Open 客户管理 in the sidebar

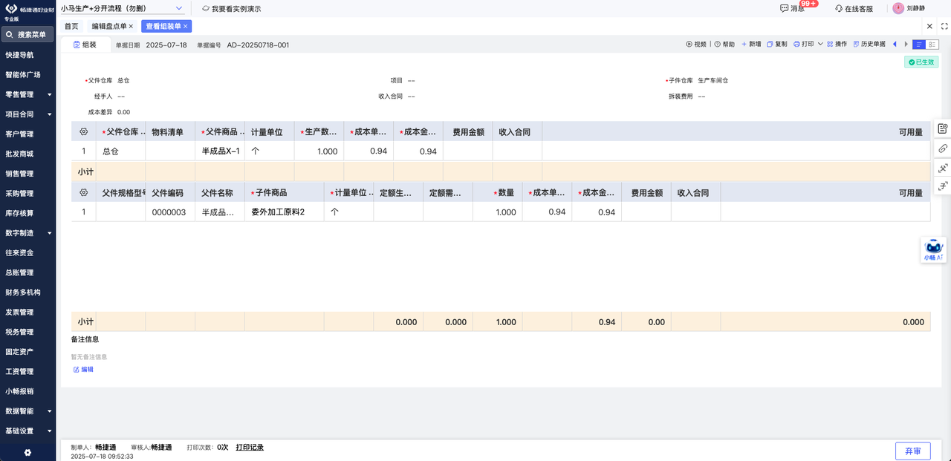coord(19,134)
